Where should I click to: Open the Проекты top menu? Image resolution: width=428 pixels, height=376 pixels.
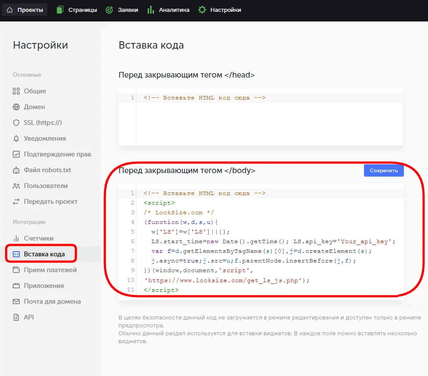(25, 10)
